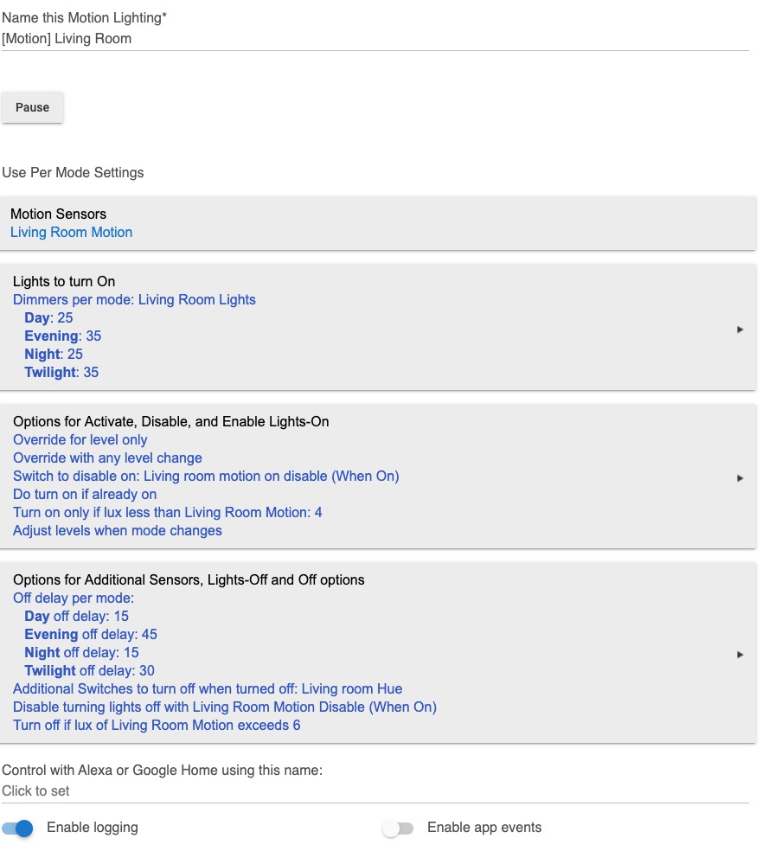Turn on the Enable app events toggle
This screenshot has height=851, width=762.
coord(398,829)
